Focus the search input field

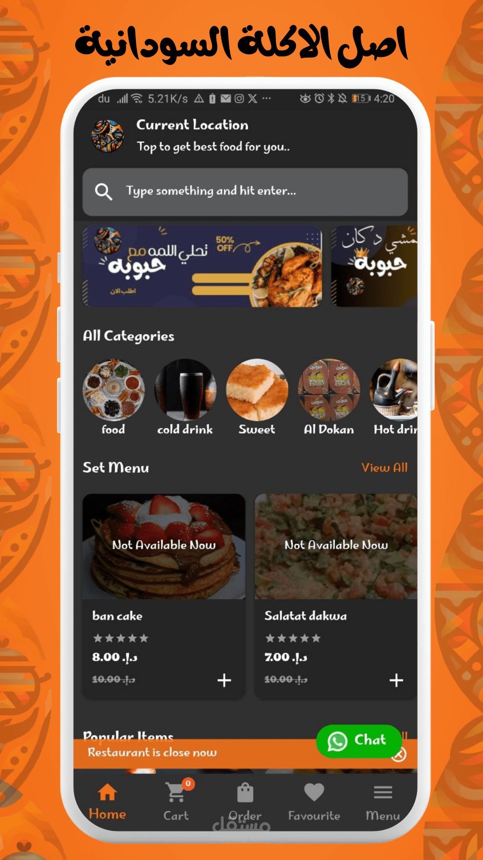pyautogui.click(x=245, y=192)
